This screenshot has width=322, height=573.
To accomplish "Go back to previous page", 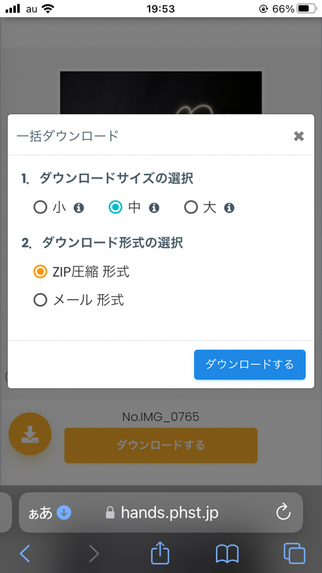I will 25,553.
